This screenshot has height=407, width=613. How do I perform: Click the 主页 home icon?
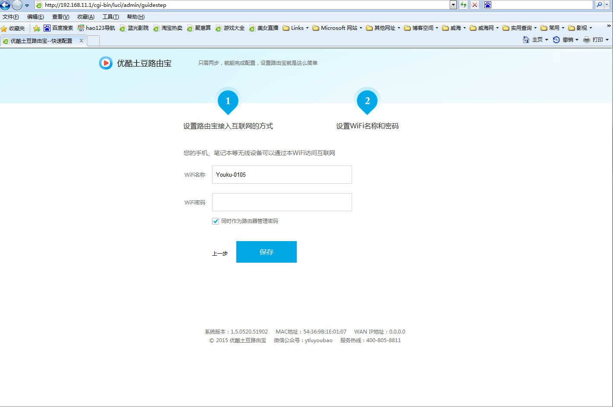[x=526, y=40]
